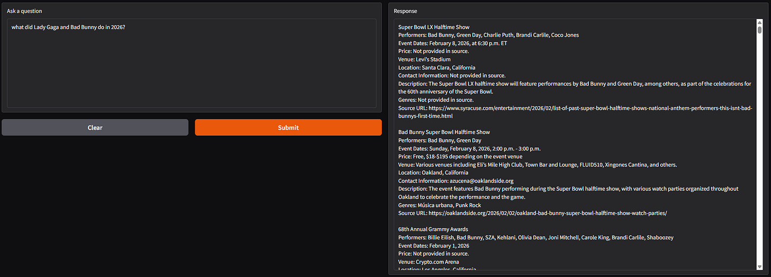Click 'Event Dates: February 1, 2026' line
771x277 pixels.
434,246
